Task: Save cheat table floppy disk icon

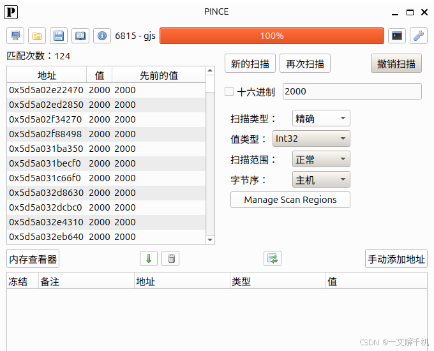Action: [59, 36]
